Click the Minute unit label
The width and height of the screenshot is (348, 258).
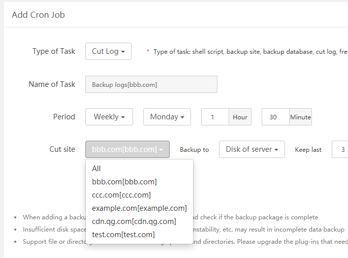pyautogui.click(x=300, y=117)
